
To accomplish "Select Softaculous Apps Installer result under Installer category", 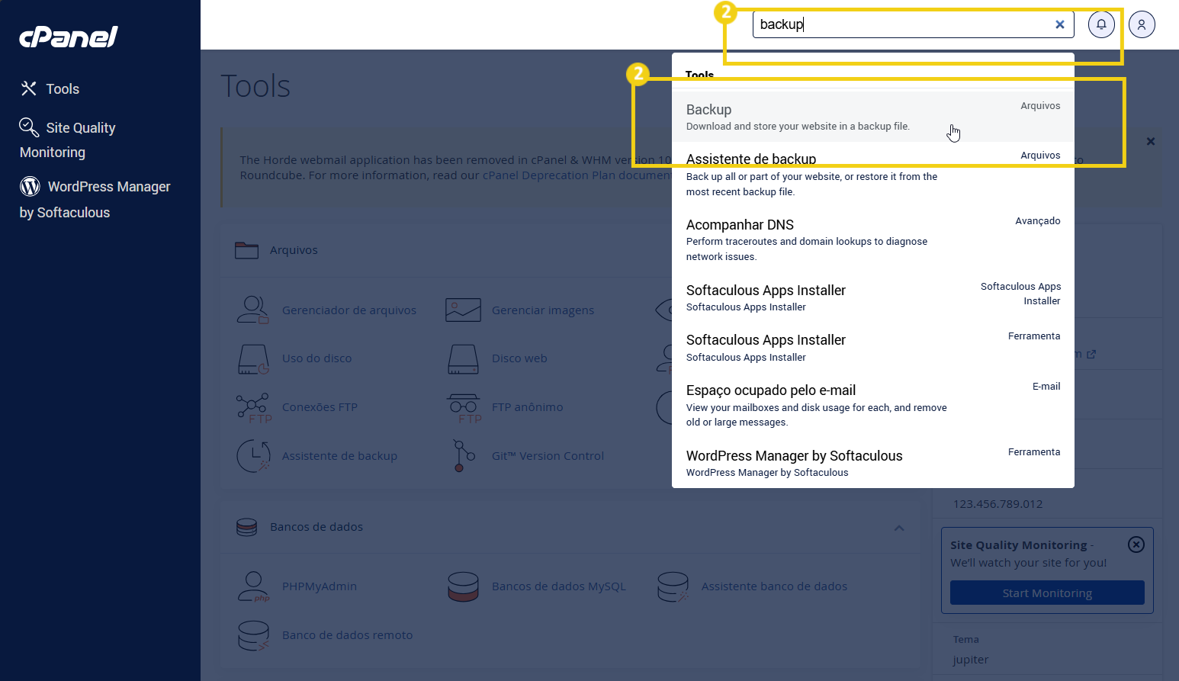I will click(873, 297).
